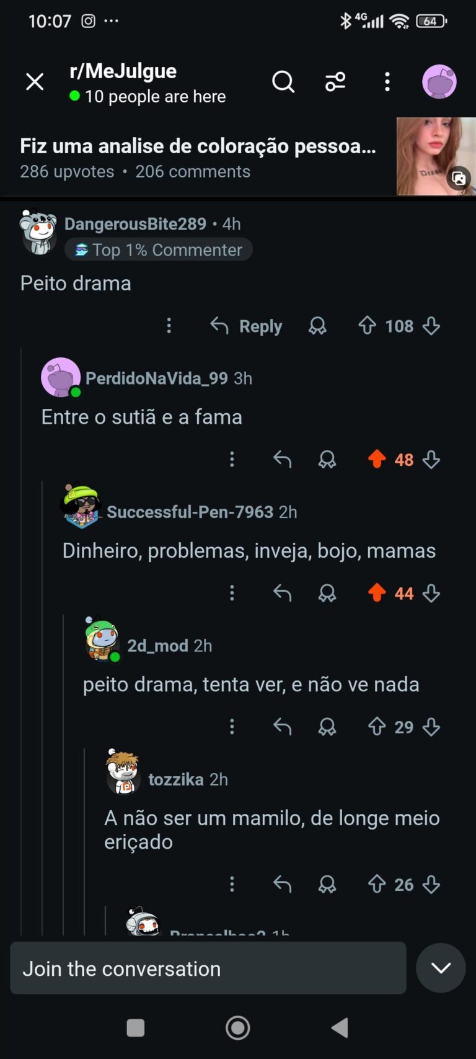
Task: Tap "Join the conversation" input field
Action: (208, 968)
